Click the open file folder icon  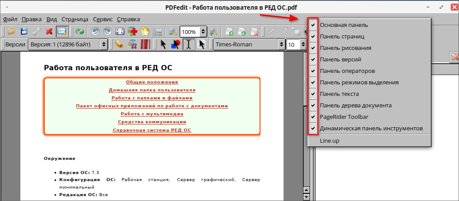coord(11,31)
